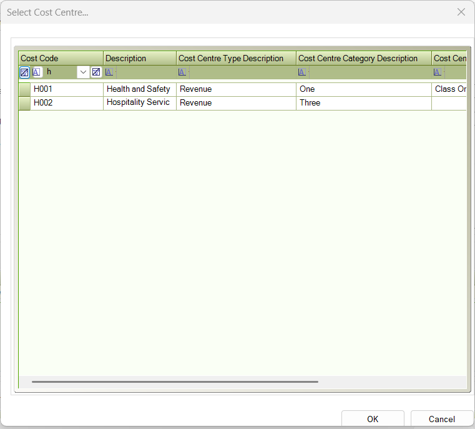475x429 pixels.
Task: Click the filter icon in the rightmost partial column
Action: tap(438, 72)
